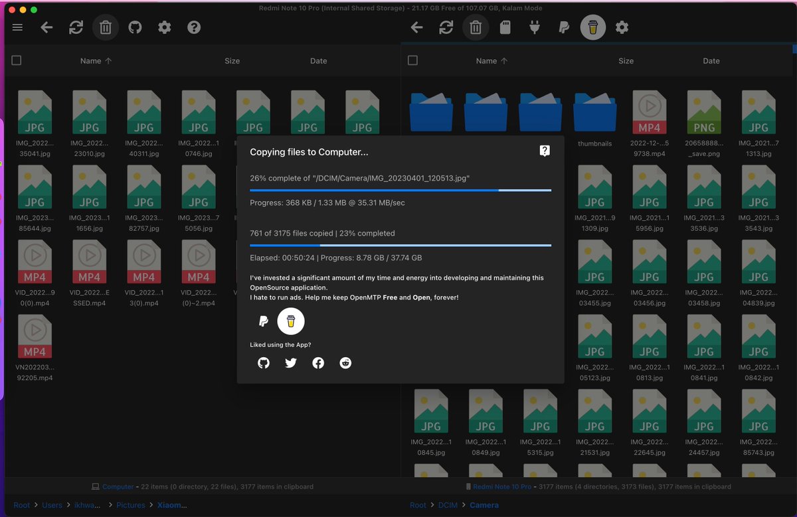
Task: Open help question mark in left toolbar
Action: click(x=194, y=27)
